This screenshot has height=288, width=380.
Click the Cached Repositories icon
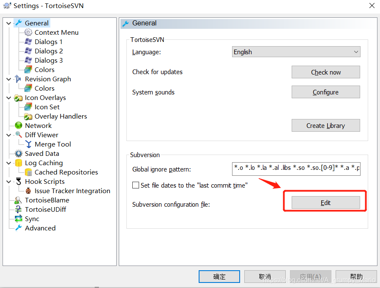click(28, 172)
